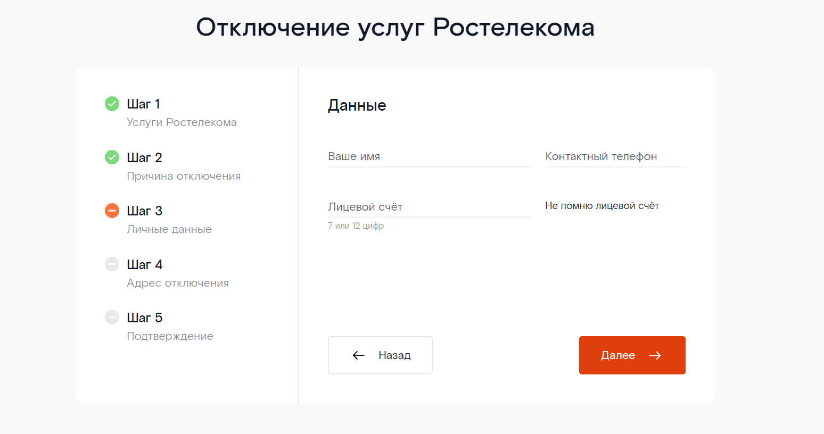Open the Не помню лицевой счёт link
This screenshot has height=434, width=824.
point(602,206)
